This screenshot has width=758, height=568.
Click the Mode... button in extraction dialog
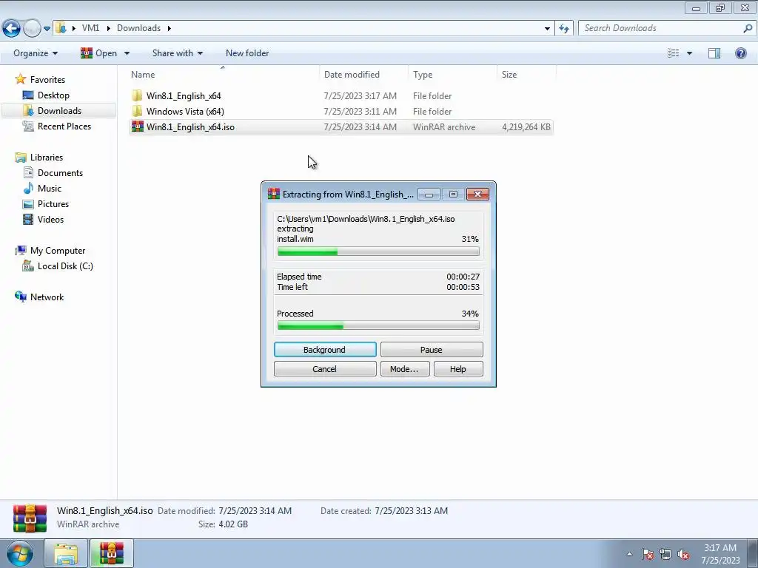tap(404, 369)
